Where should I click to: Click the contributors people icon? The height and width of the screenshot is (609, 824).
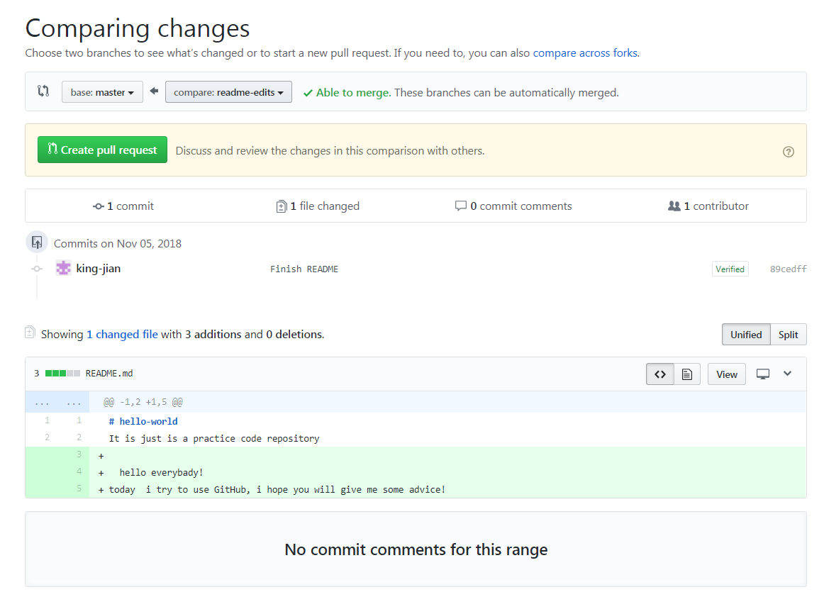(x=674, y=206)
